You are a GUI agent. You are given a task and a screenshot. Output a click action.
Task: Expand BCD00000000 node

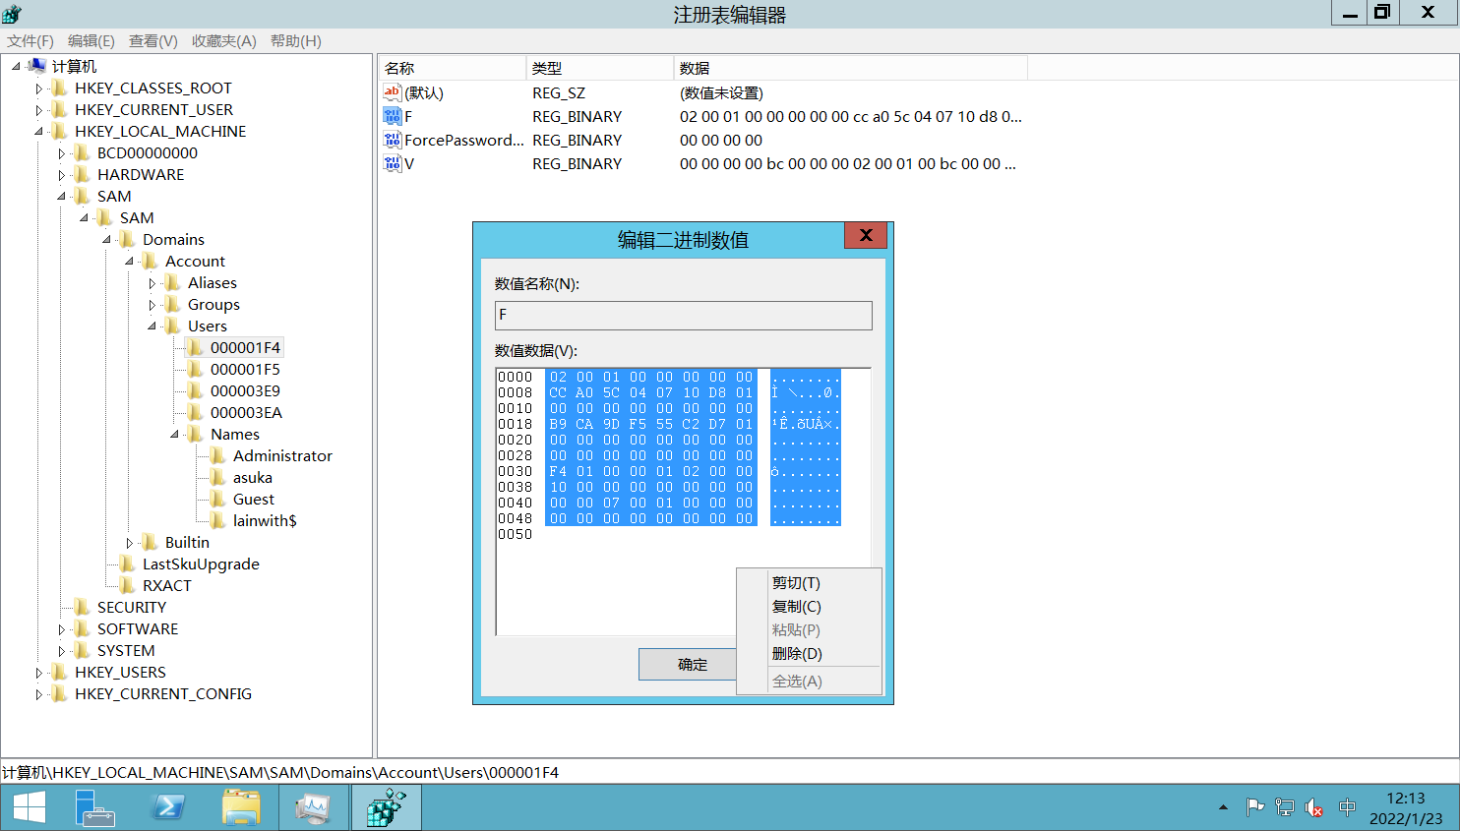[62, 153]
